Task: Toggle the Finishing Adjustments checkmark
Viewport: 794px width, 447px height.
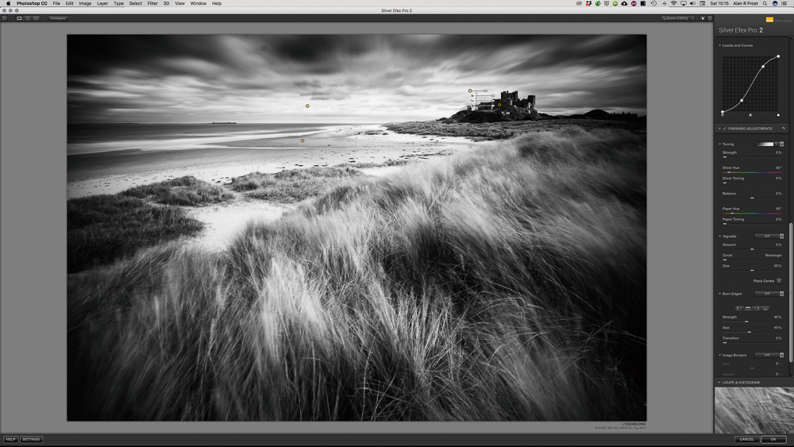Action: (725, 129)
